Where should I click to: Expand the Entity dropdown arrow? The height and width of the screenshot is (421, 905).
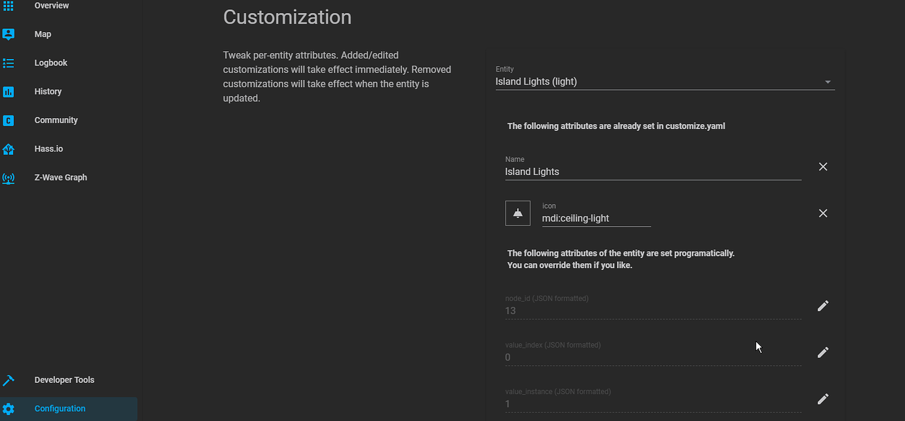828,81
